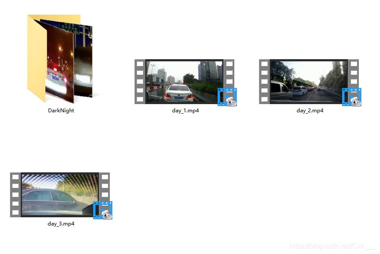Click left film strip edge of day_2.mp4
The height and width of the screenshot is (254, 380).
264,81
